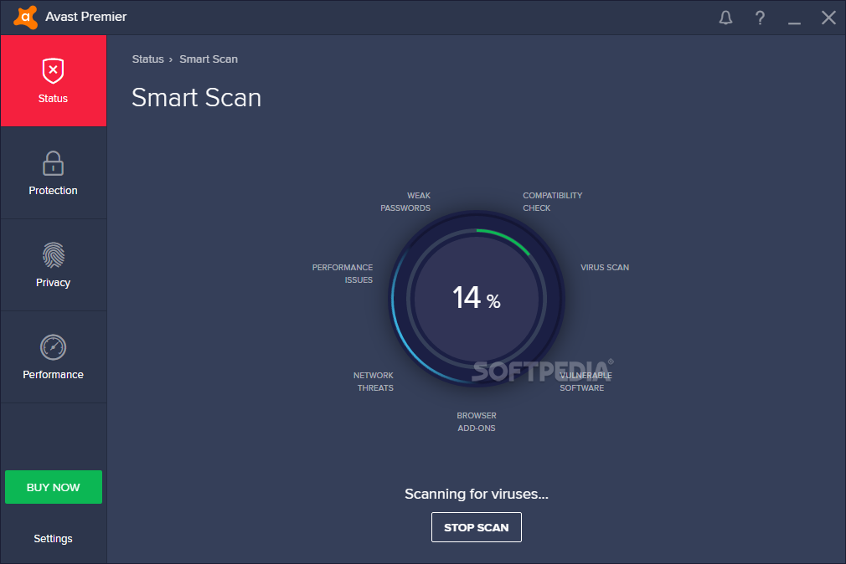Go back to Status breadcrumb link
Viewport: 846px width, 564px height.
(147, 59)
